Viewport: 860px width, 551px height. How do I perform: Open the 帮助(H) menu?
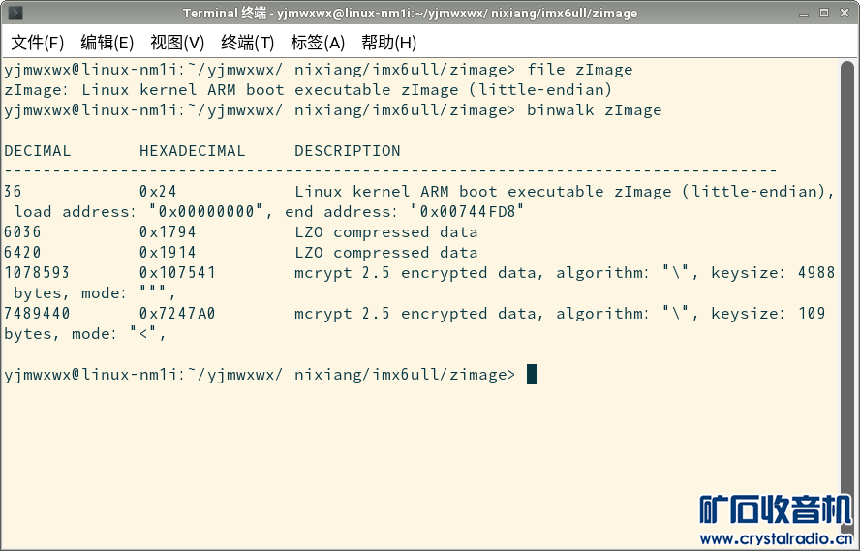click(388, 43)
